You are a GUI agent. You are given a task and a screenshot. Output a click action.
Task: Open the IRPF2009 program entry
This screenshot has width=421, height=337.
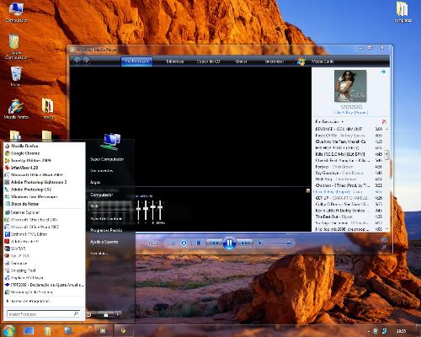point(45,285)
